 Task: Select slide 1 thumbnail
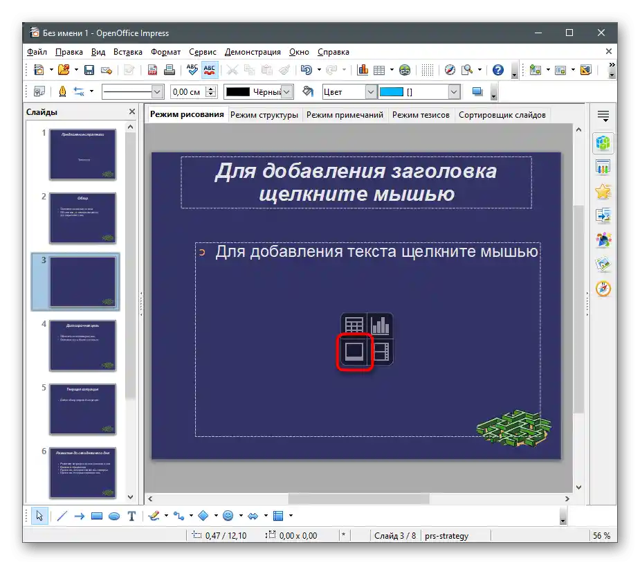tap(83, 154)
